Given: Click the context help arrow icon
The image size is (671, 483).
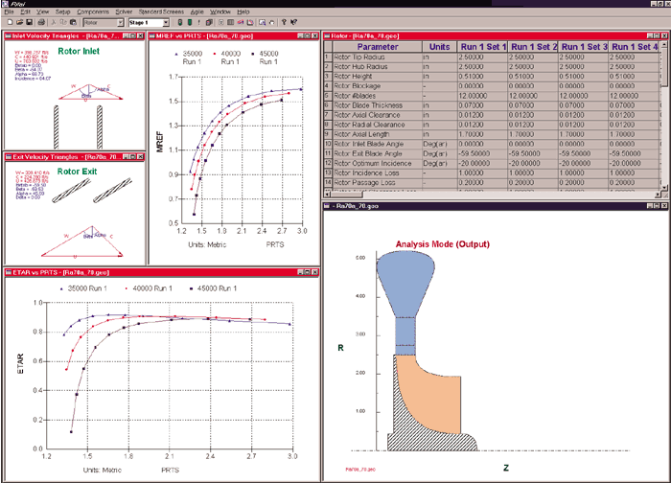Looking at the screenshot, I should coord(293,22).
